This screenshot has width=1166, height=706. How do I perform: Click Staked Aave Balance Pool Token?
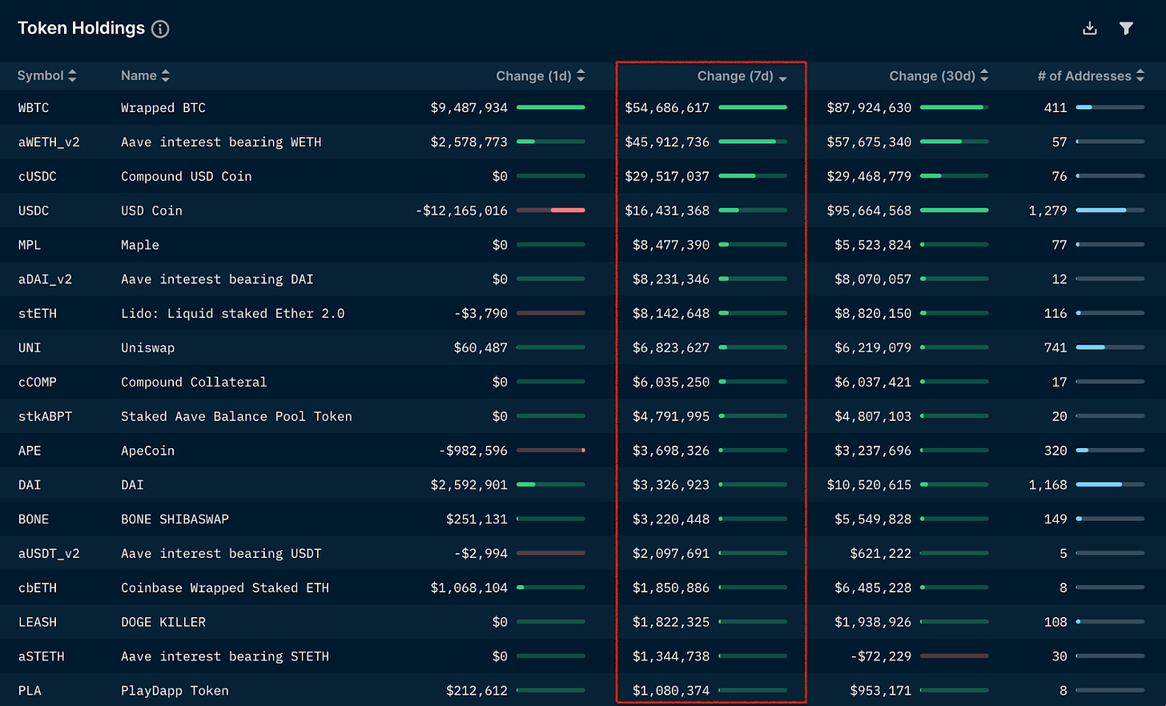click(x=236, y=416)
